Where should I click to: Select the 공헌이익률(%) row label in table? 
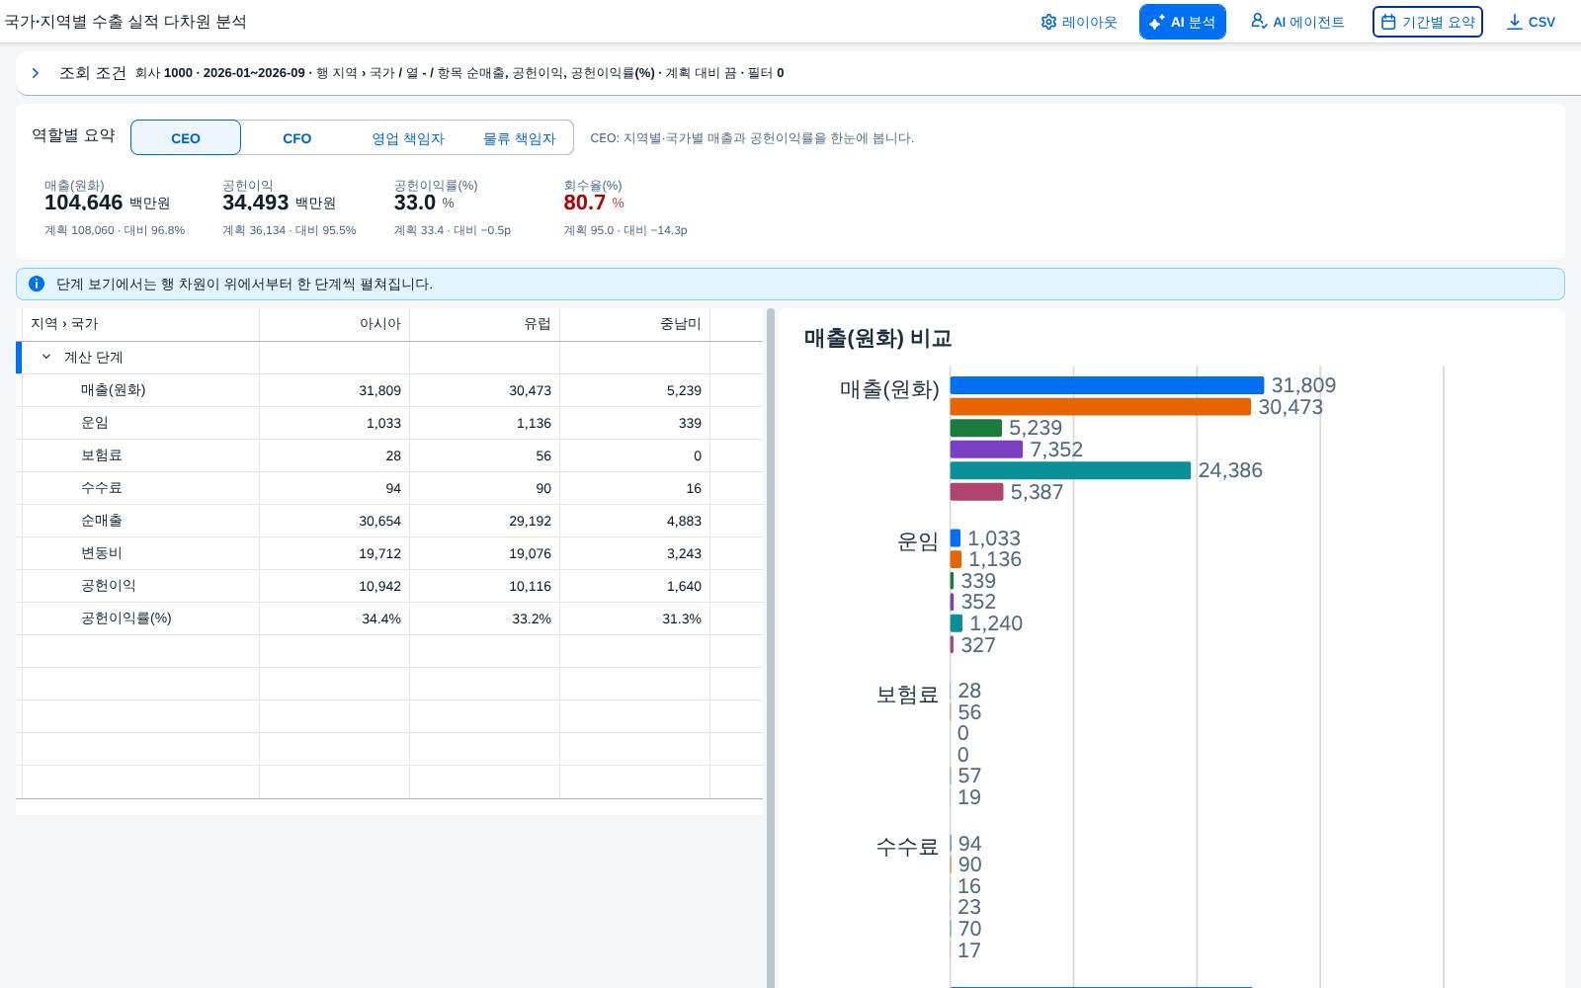click(x=126, y=618)
